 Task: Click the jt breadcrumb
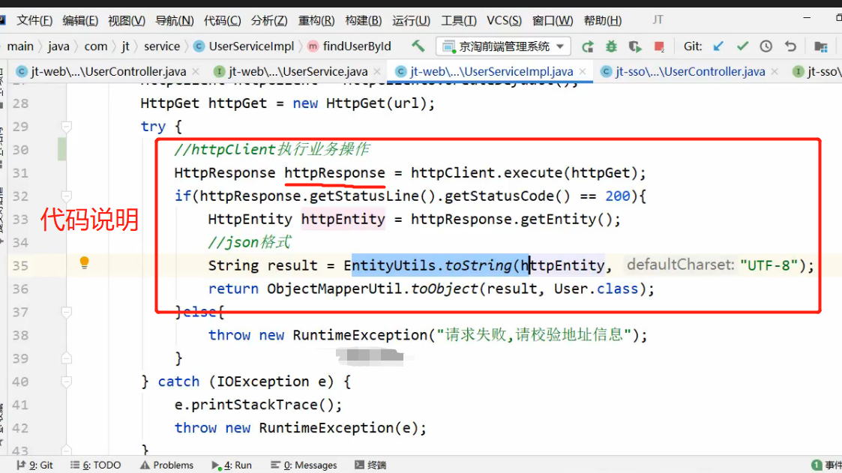(125, 46)
